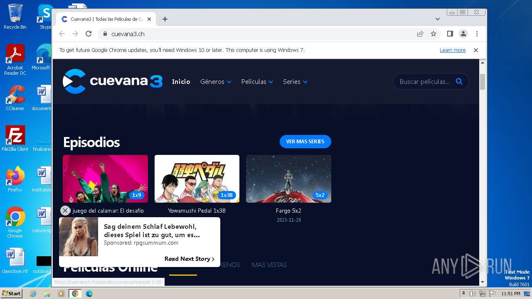
Task: Open the Chrome profile avatar
Action: coord(463,34)
